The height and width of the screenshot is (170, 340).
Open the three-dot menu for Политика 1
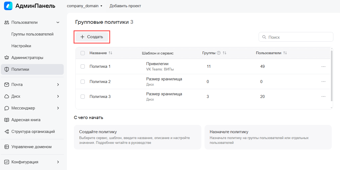pos(323,66)
